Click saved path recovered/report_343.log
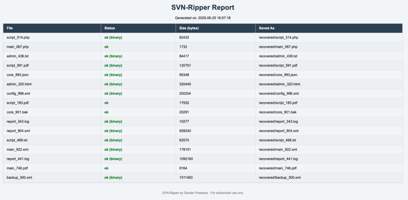This screenshot has width=408, height=200. click(x=279, y=122)
